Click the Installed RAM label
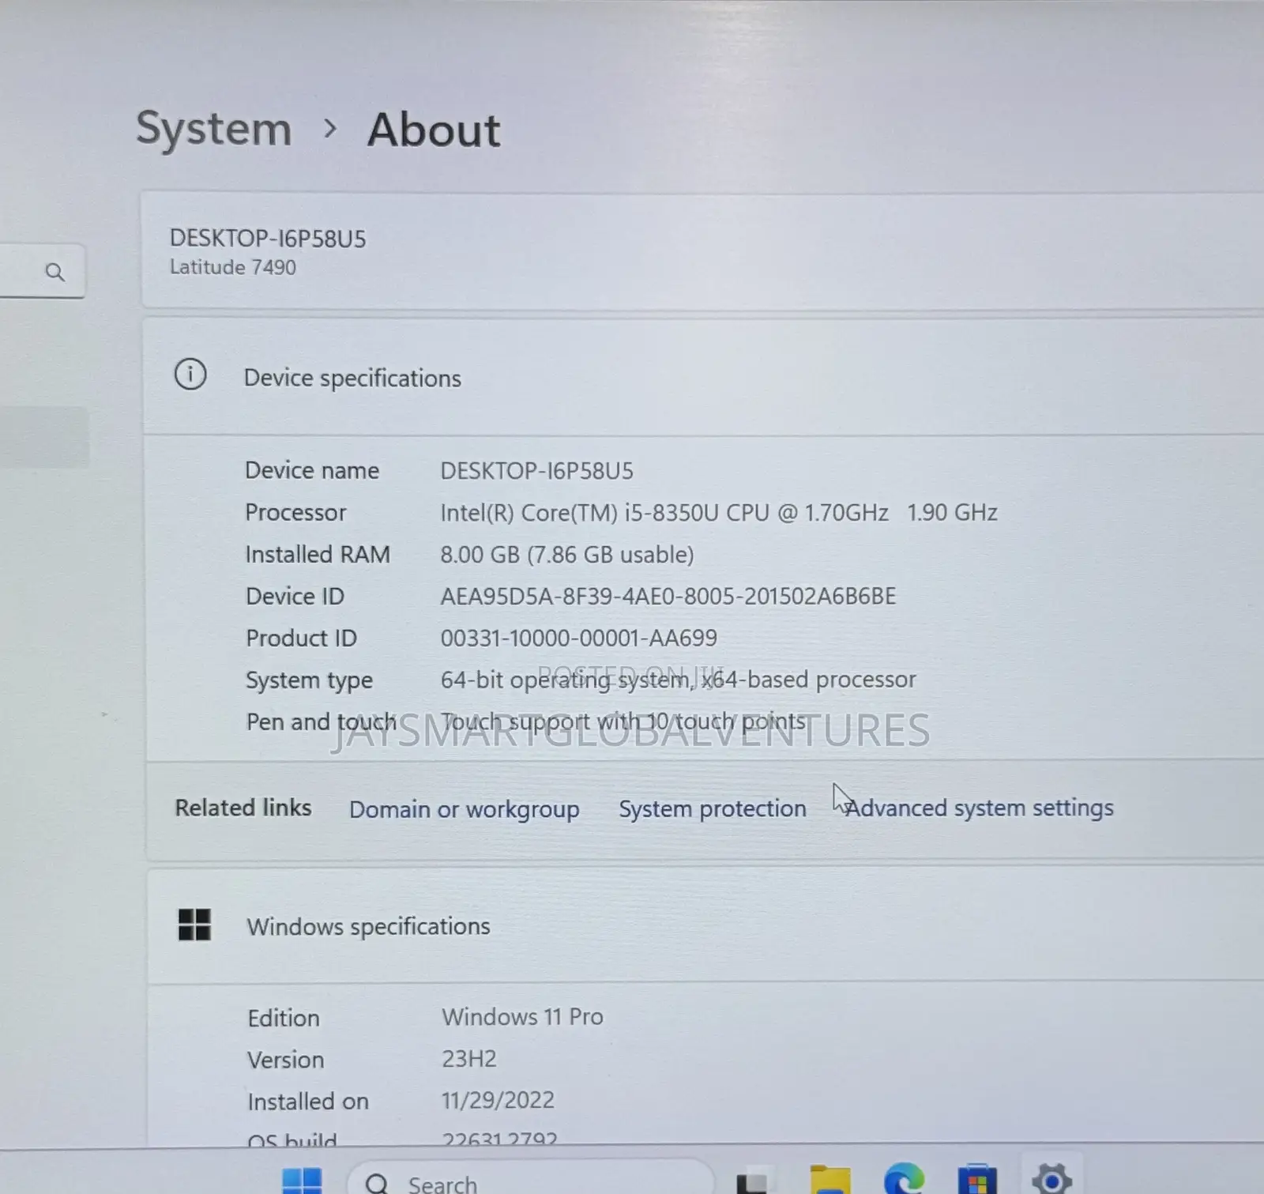The image size is (1264, 1194). pos(318,555)
